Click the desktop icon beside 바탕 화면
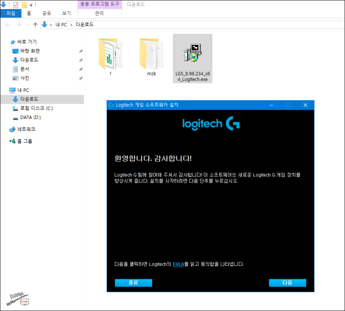345x311 pixels. [x=16, y=51]
